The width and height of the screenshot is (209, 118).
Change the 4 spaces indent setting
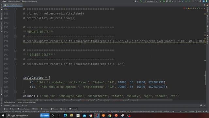click(x=192, y=111)
